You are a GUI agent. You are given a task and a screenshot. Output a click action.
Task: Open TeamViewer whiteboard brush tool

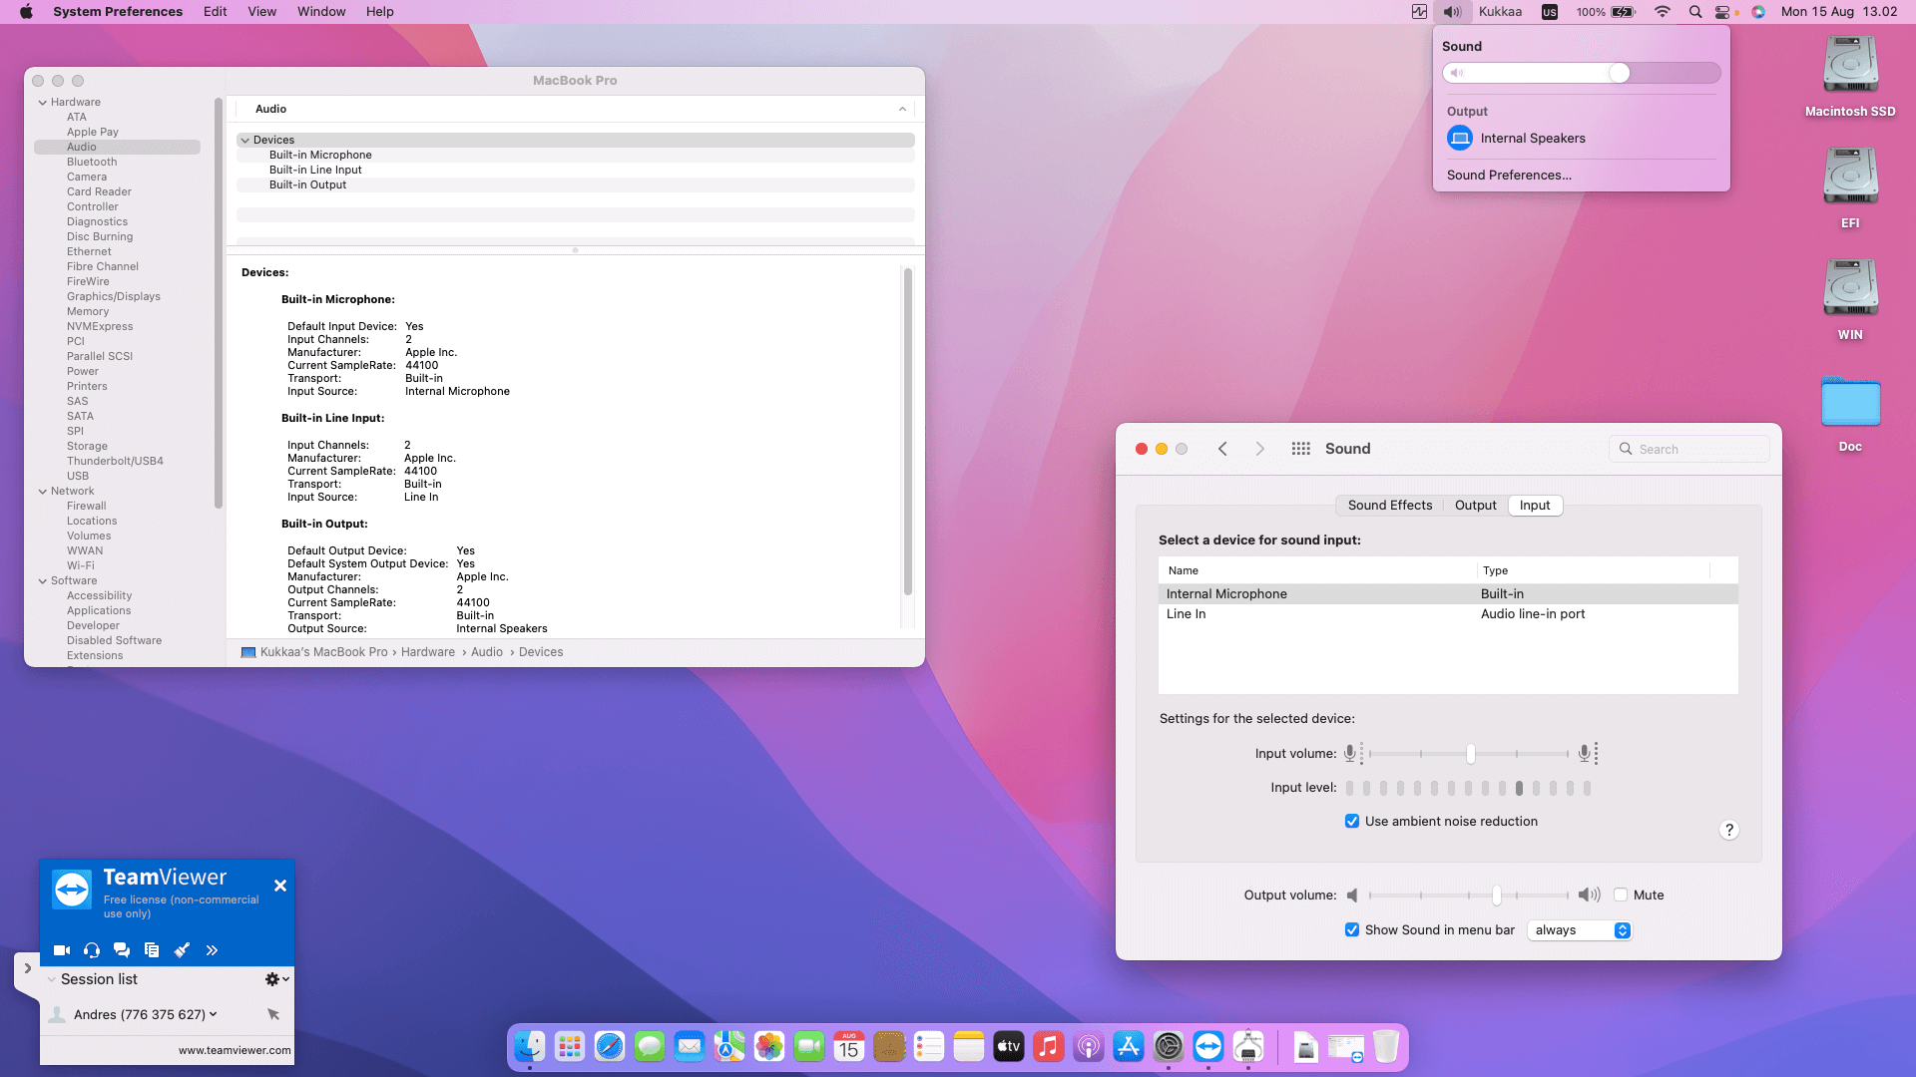click(x=182, y=950)
